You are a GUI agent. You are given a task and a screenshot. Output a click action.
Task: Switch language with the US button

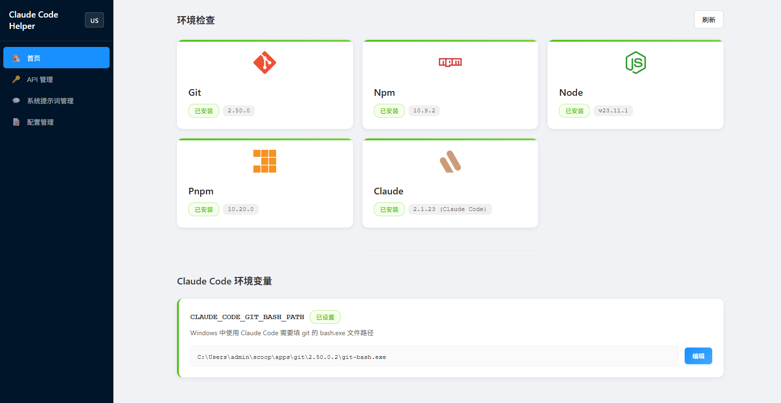point(94,20)
